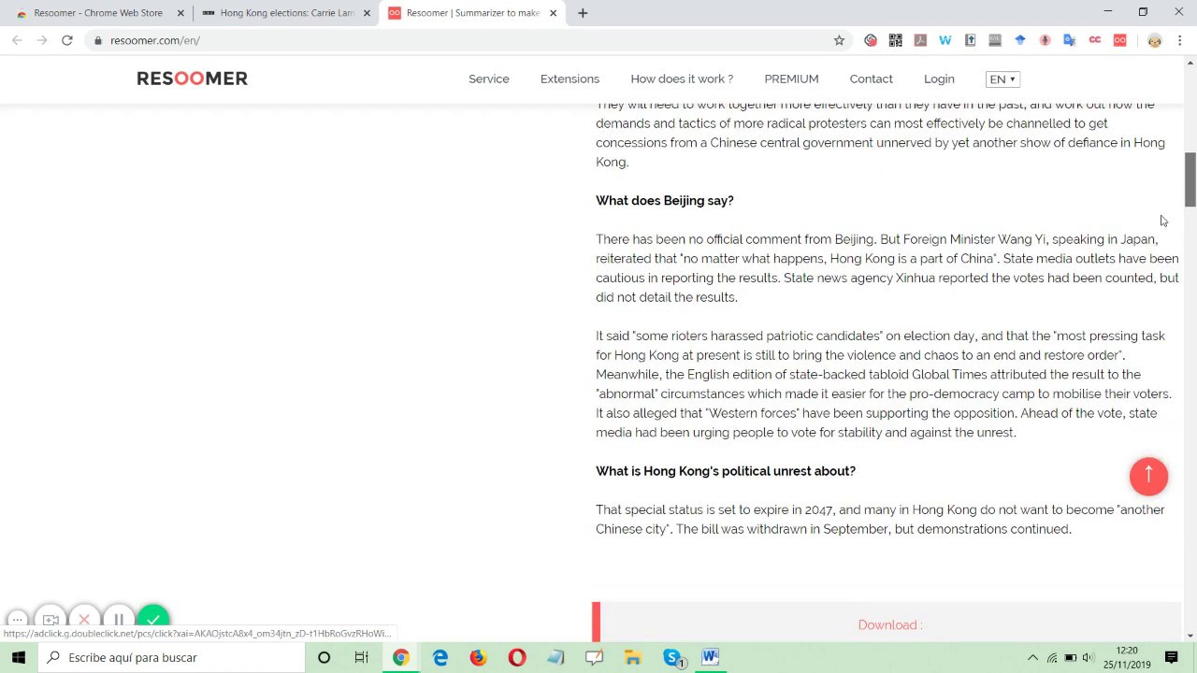This screenshot has width=1197, height=673.
Task: Click the green checkmark recorder button
Action: [153, 619]
